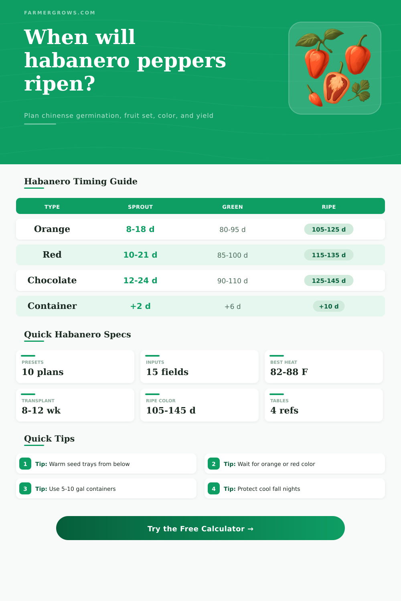Click the Habanero Timing Guide heading
This screenshot has width=401, height=601.
click(x=81, y=182)
